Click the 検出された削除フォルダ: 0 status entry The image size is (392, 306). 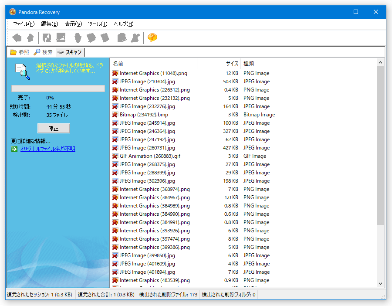tap(229, 295)
